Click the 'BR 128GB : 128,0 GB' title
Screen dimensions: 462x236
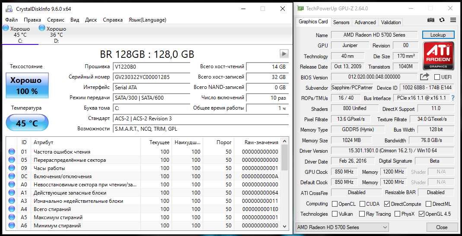coord(147,54)
